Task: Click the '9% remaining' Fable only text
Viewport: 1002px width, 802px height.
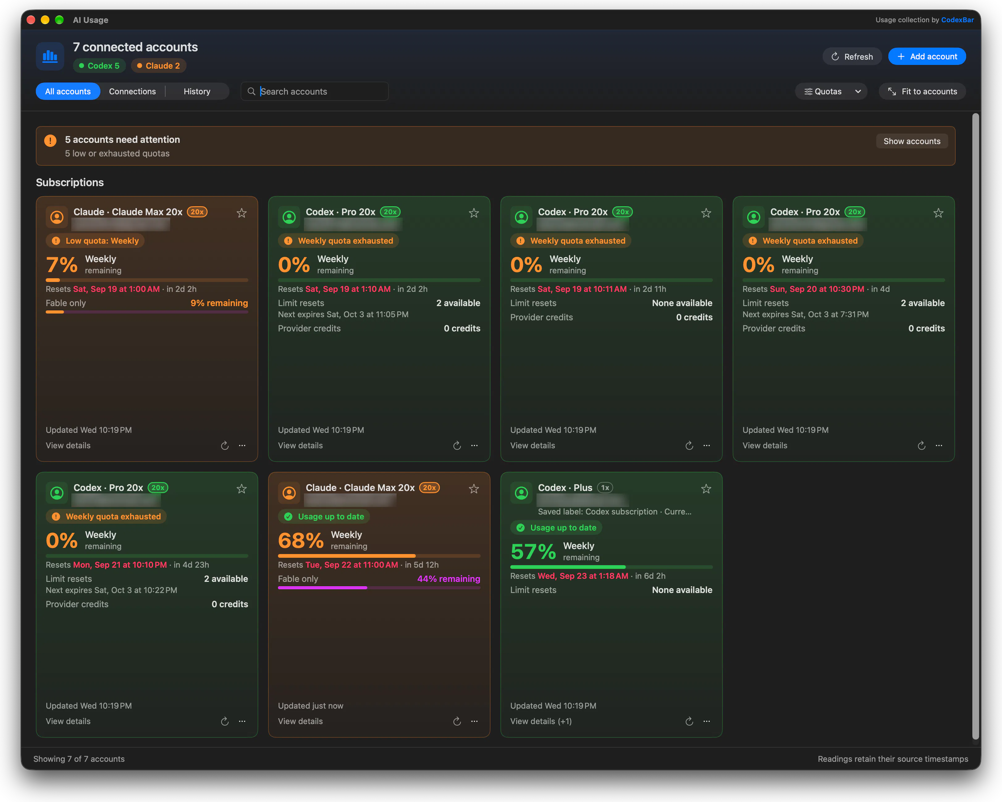Action: pos(219,303)
